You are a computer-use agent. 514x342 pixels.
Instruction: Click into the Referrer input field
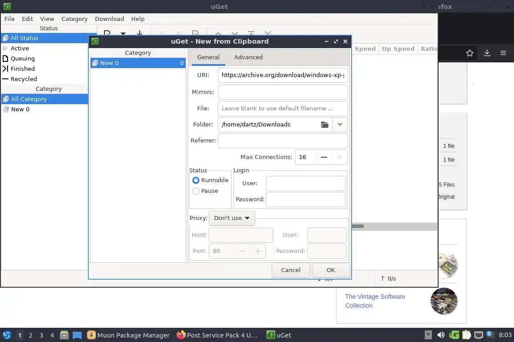point(282,141)
